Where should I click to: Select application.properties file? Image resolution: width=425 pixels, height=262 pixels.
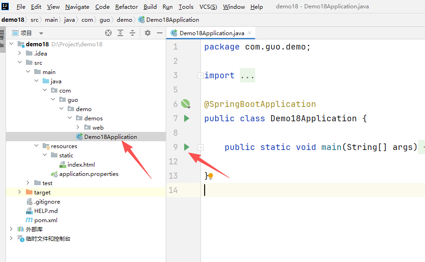(88, 174)
